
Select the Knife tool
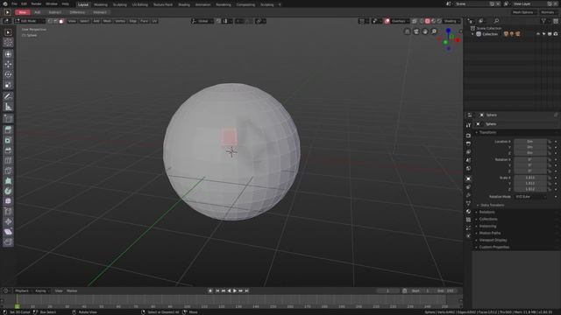(8, 171)
